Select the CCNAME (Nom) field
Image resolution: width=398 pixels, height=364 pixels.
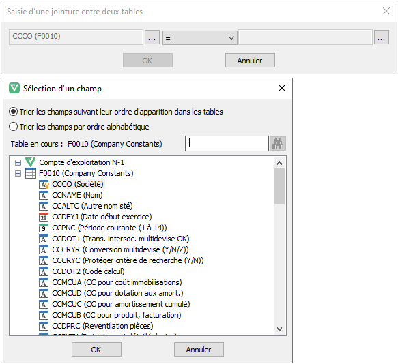click(77, 195)
